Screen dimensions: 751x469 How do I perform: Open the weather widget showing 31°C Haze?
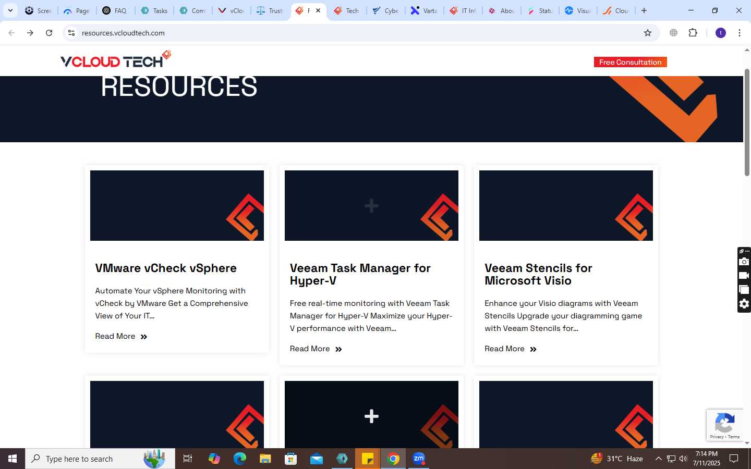click(616, 459)
